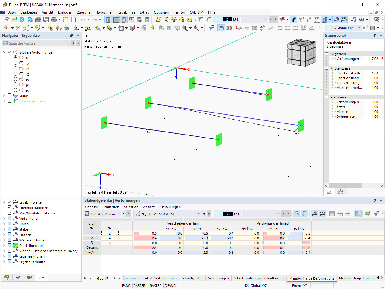This screenshot has width=385, height=289.
Task: Enable the Stäbe results checkbox in upper tree
Action: click(x=9, y=95)
